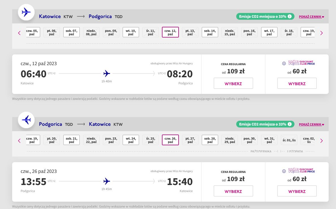
Task: Open CO2 emission info icon for outbound flight
Action: click(x=289, y=16)
